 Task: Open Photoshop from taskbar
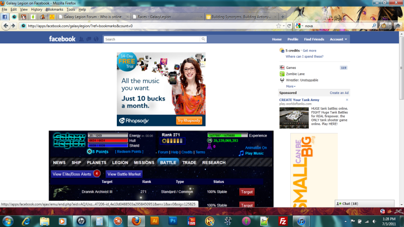[x=173, y=221]
